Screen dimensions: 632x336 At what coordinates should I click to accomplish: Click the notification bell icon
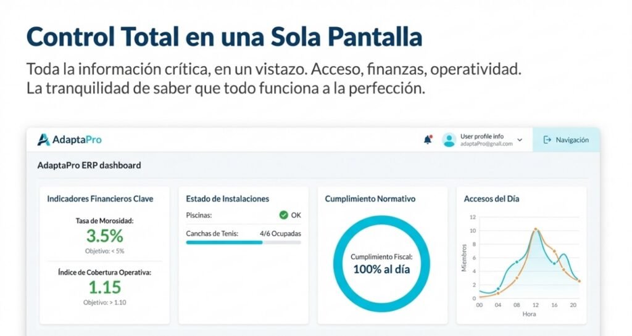pos(428,140)
